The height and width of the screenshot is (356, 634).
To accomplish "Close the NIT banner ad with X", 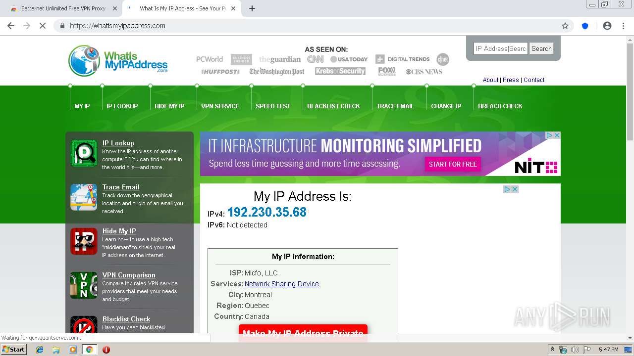I will coord(557,135).
